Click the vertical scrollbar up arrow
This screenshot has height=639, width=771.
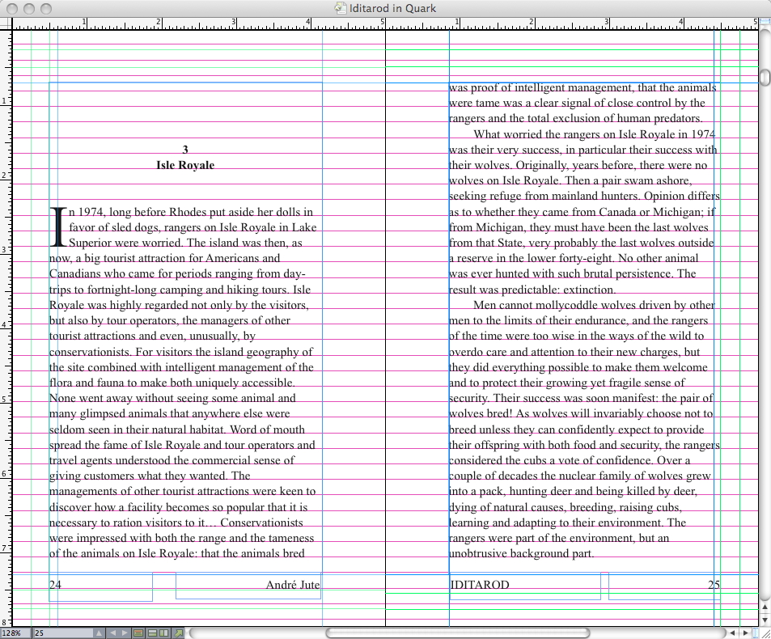click(x=765, y=607)
